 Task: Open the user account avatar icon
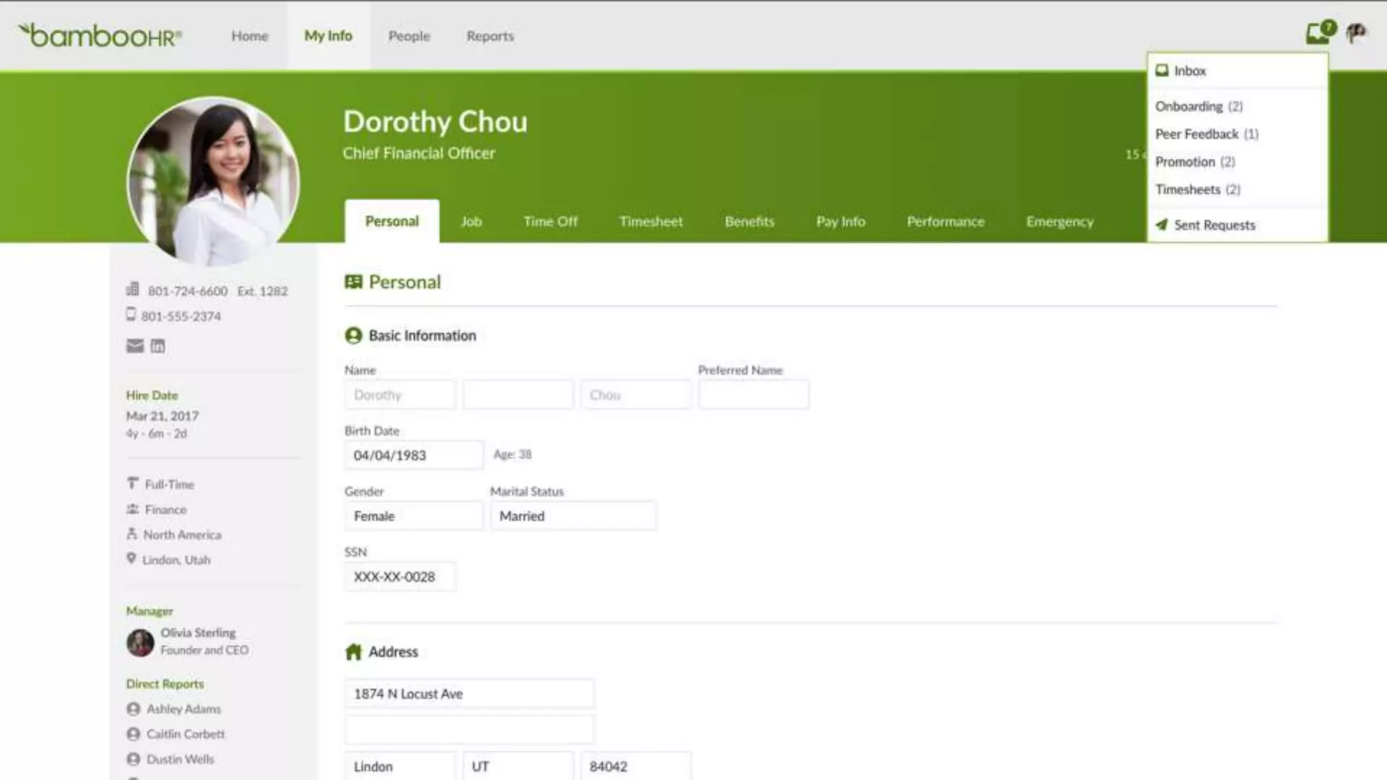coord(1356,32)
